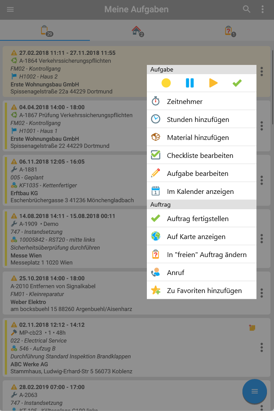Choose Checkliste bearbeiten
274x411 pixels.
(201, 155)
